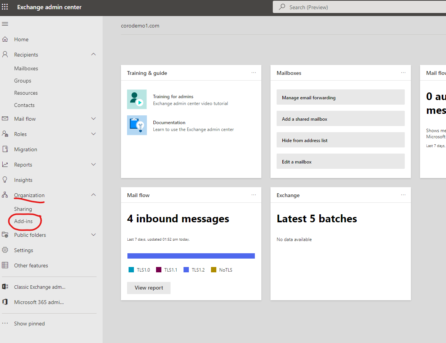
Task: Expand the Mail flow section chevron
Action: click(93, 118)
